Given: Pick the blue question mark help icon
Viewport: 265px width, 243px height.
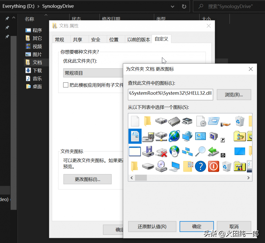Looking at the screenshot, I should [201, 166].
